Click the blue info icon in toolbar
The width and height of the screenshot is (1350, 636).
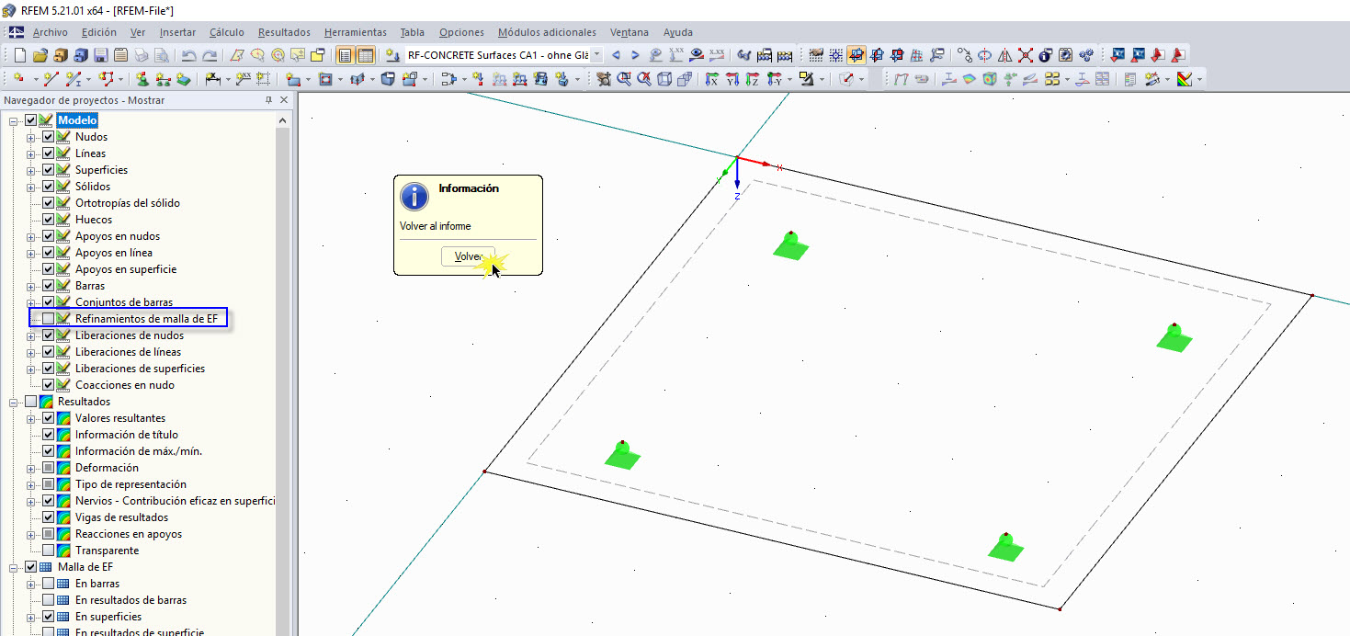tap(1046, 55)
